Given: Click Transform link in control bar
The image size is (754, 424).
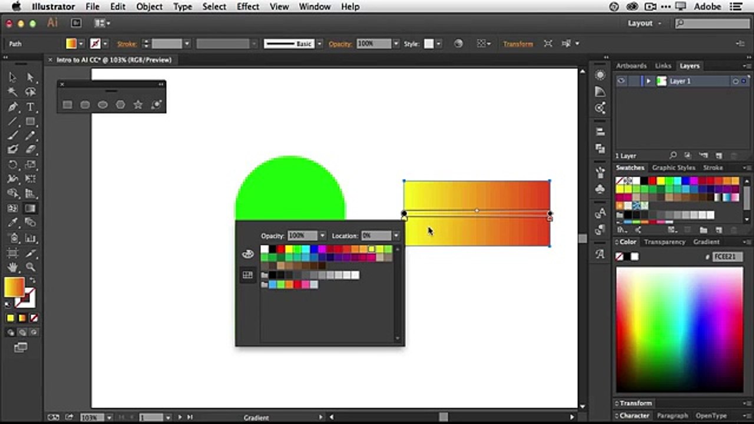Looking at the screenshot, I should point(518,44).
